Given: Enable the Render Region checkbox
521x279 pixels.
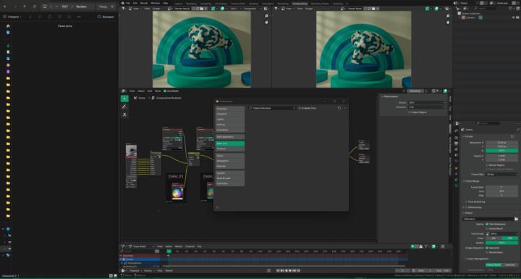Looking at the screenshot, I should click(x=487, y=165).
